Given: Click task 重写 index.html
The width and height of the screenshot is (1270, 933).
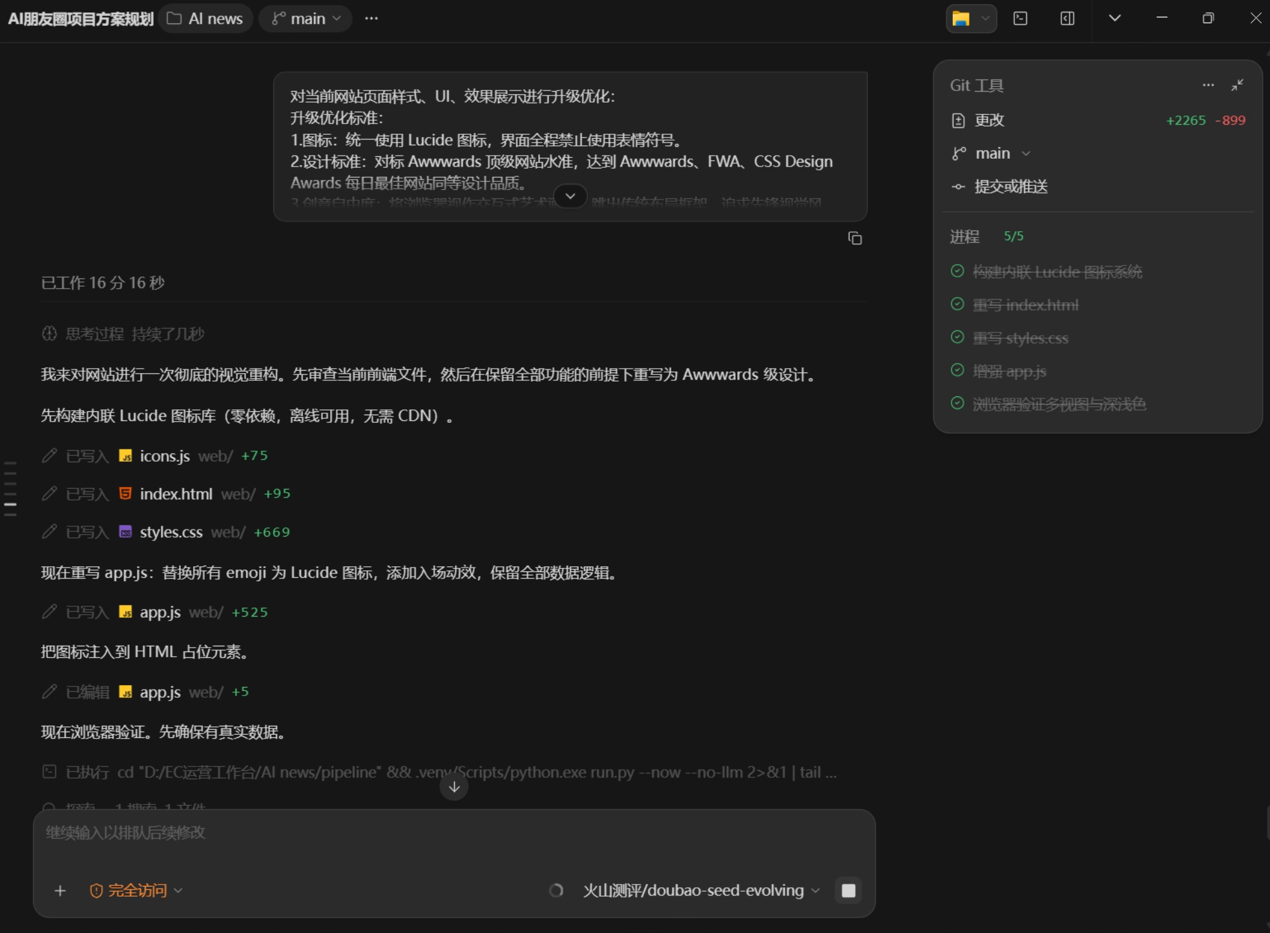Looking at the screenshot, I should pos(1026,305).
